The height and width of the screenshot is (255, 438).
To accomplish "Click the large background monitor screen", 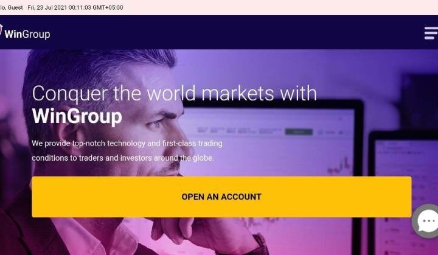I will pos(268,140).
